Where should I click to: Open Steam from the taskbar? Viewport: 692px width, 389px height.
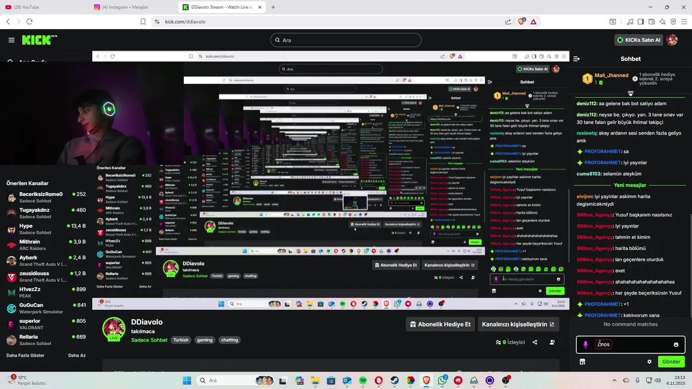395,380
